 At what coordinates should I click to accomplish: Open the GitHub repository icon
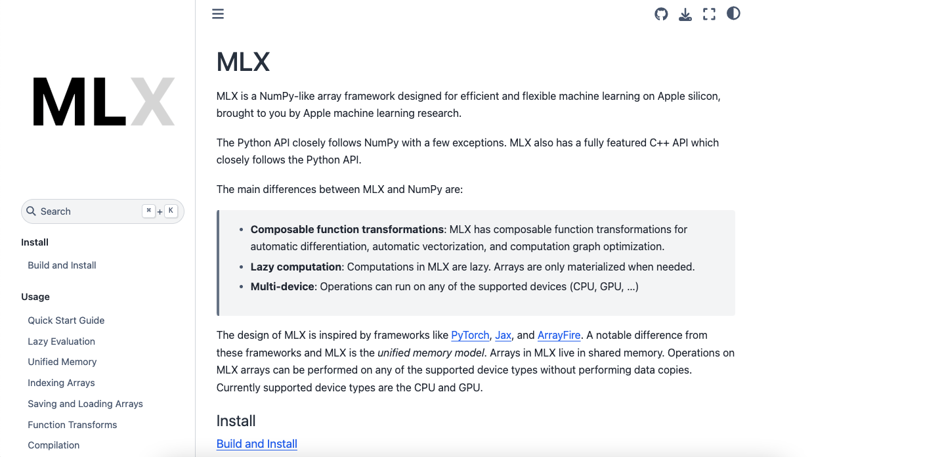pos(661,14)
